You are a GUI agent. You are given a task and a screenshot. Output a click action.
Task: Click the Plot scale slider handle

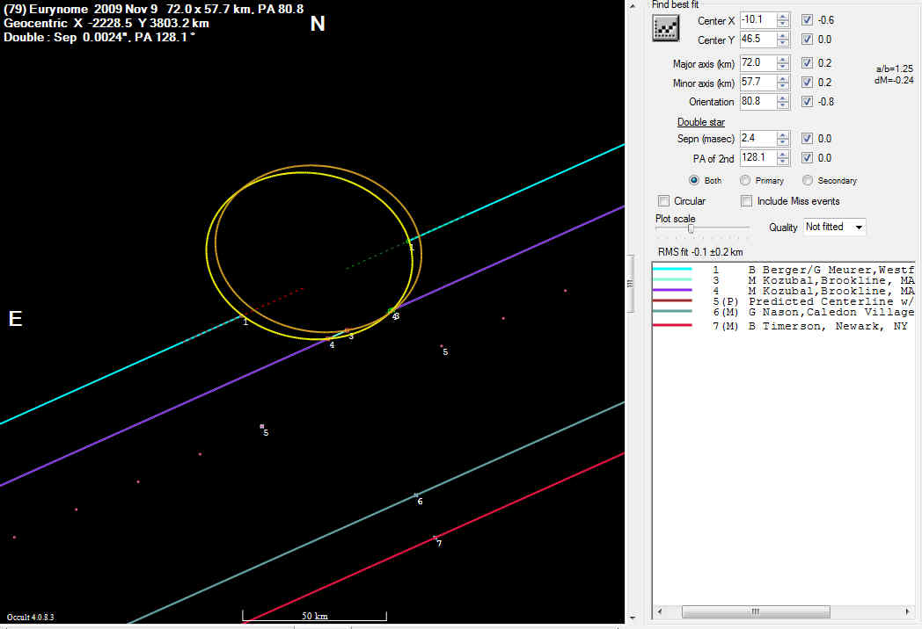click(x=691, y=228)
